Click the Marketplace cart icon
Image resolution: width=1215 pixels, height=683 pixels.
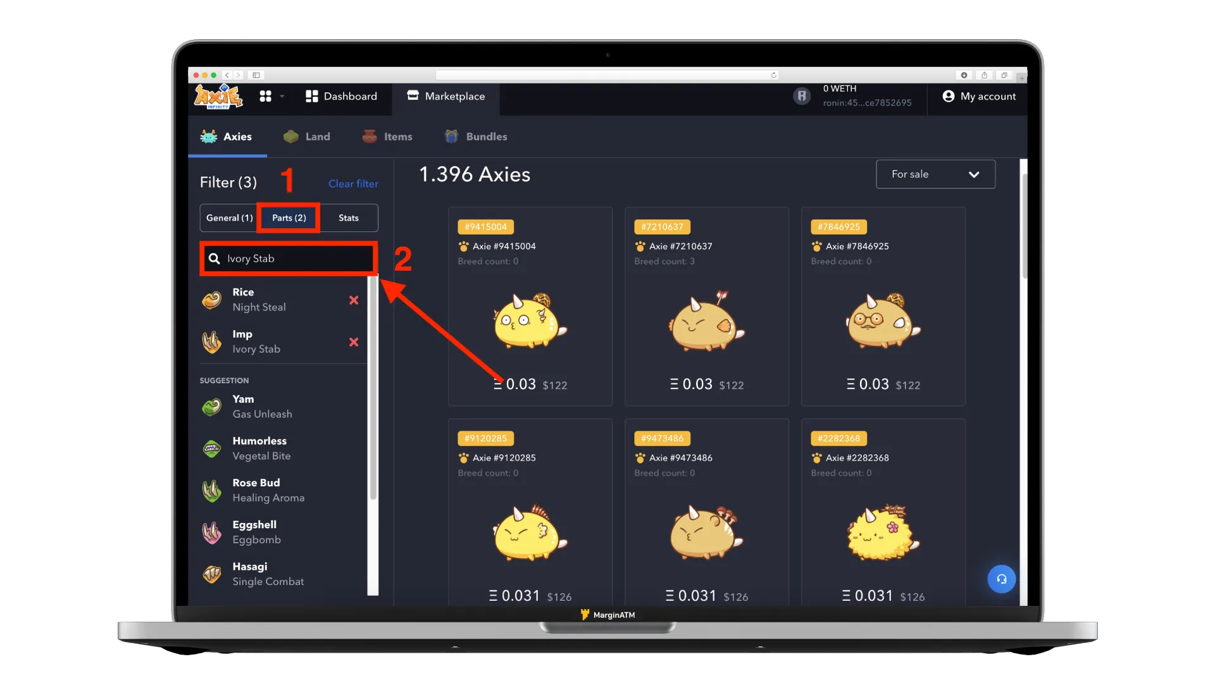pos(412,95)
